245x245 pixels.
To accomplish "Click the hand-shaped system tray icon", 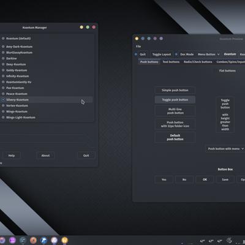I will [229, 241].
